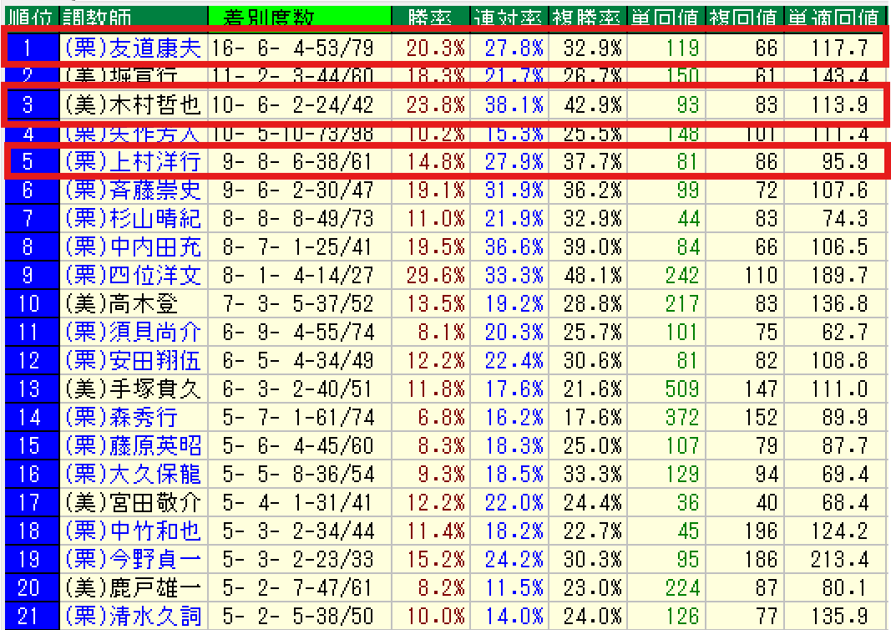Open trainer link 清水久詞
The height and width of the screenshot is (630, 891).
[x=132, y=616]
